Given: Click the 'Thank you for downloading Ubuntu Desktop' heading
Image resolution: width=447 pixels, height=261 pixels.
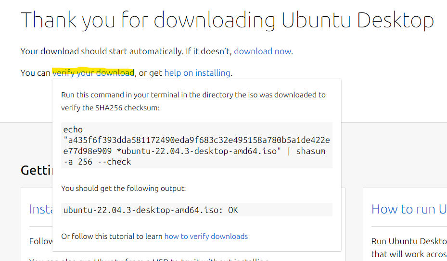Looking at the screenshot, I should tap(227, 20).
